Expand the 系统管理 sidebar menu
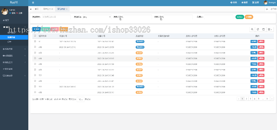The width and height of the screenshot is (277, 130). click(x=14, y=49)
